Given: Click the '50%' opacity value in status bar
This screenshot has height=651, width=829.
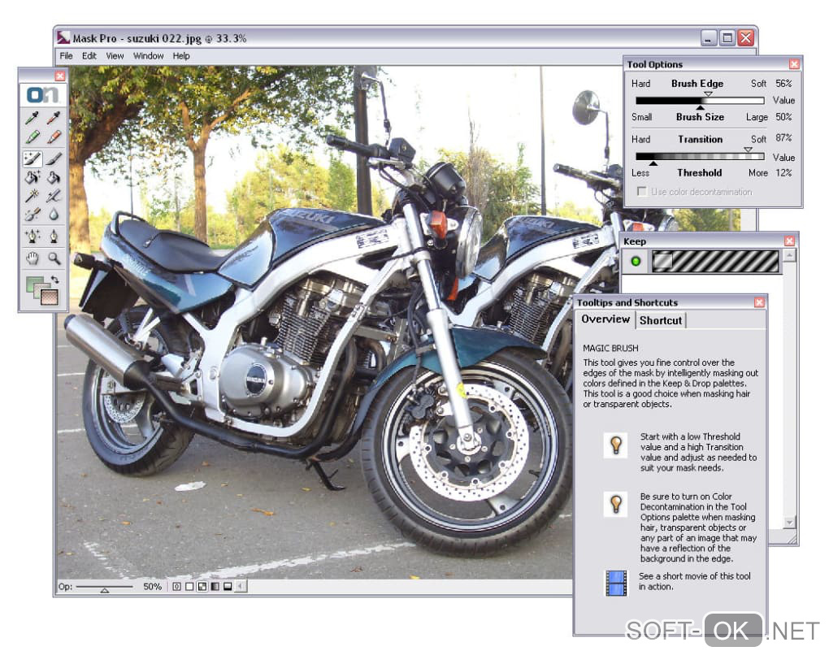Looking at the screenshot, I should [x=152, y=587].
